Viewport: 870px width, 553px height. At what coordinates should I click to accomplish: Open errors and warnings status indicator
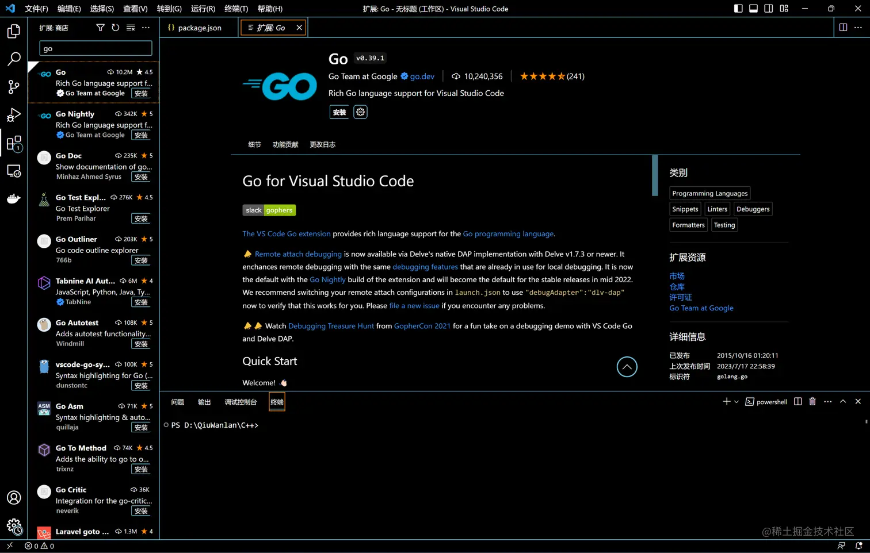click(39, 546)
